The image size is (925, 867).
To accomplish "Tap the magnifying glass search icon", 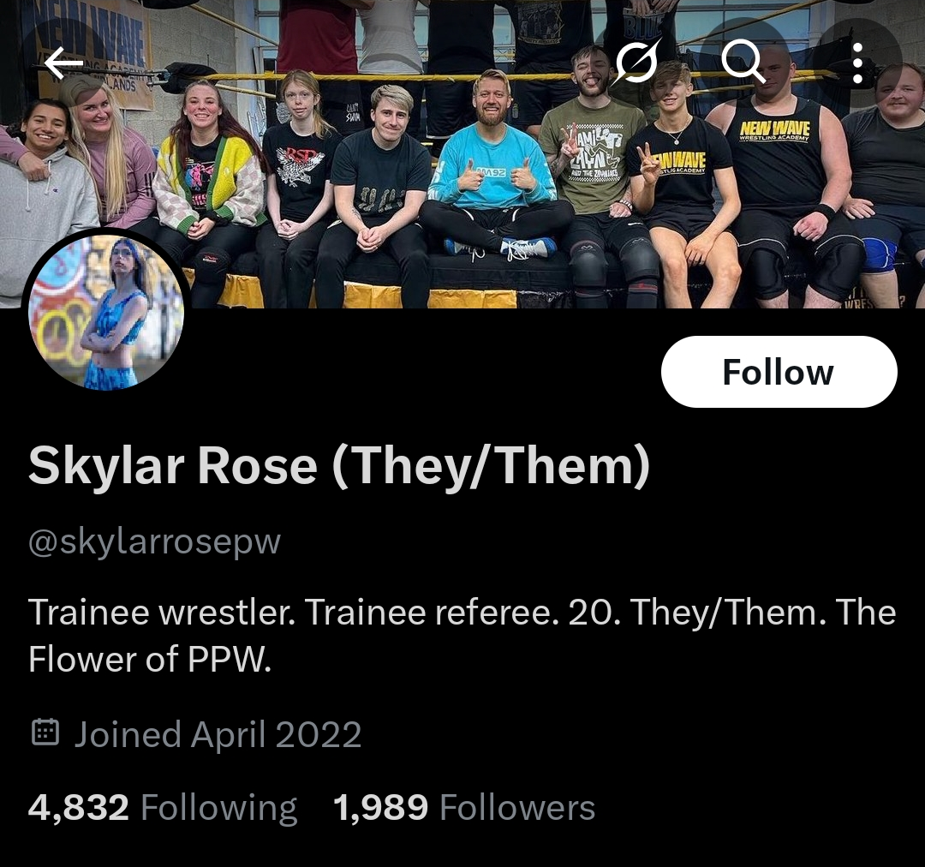I will pos(742,62).
